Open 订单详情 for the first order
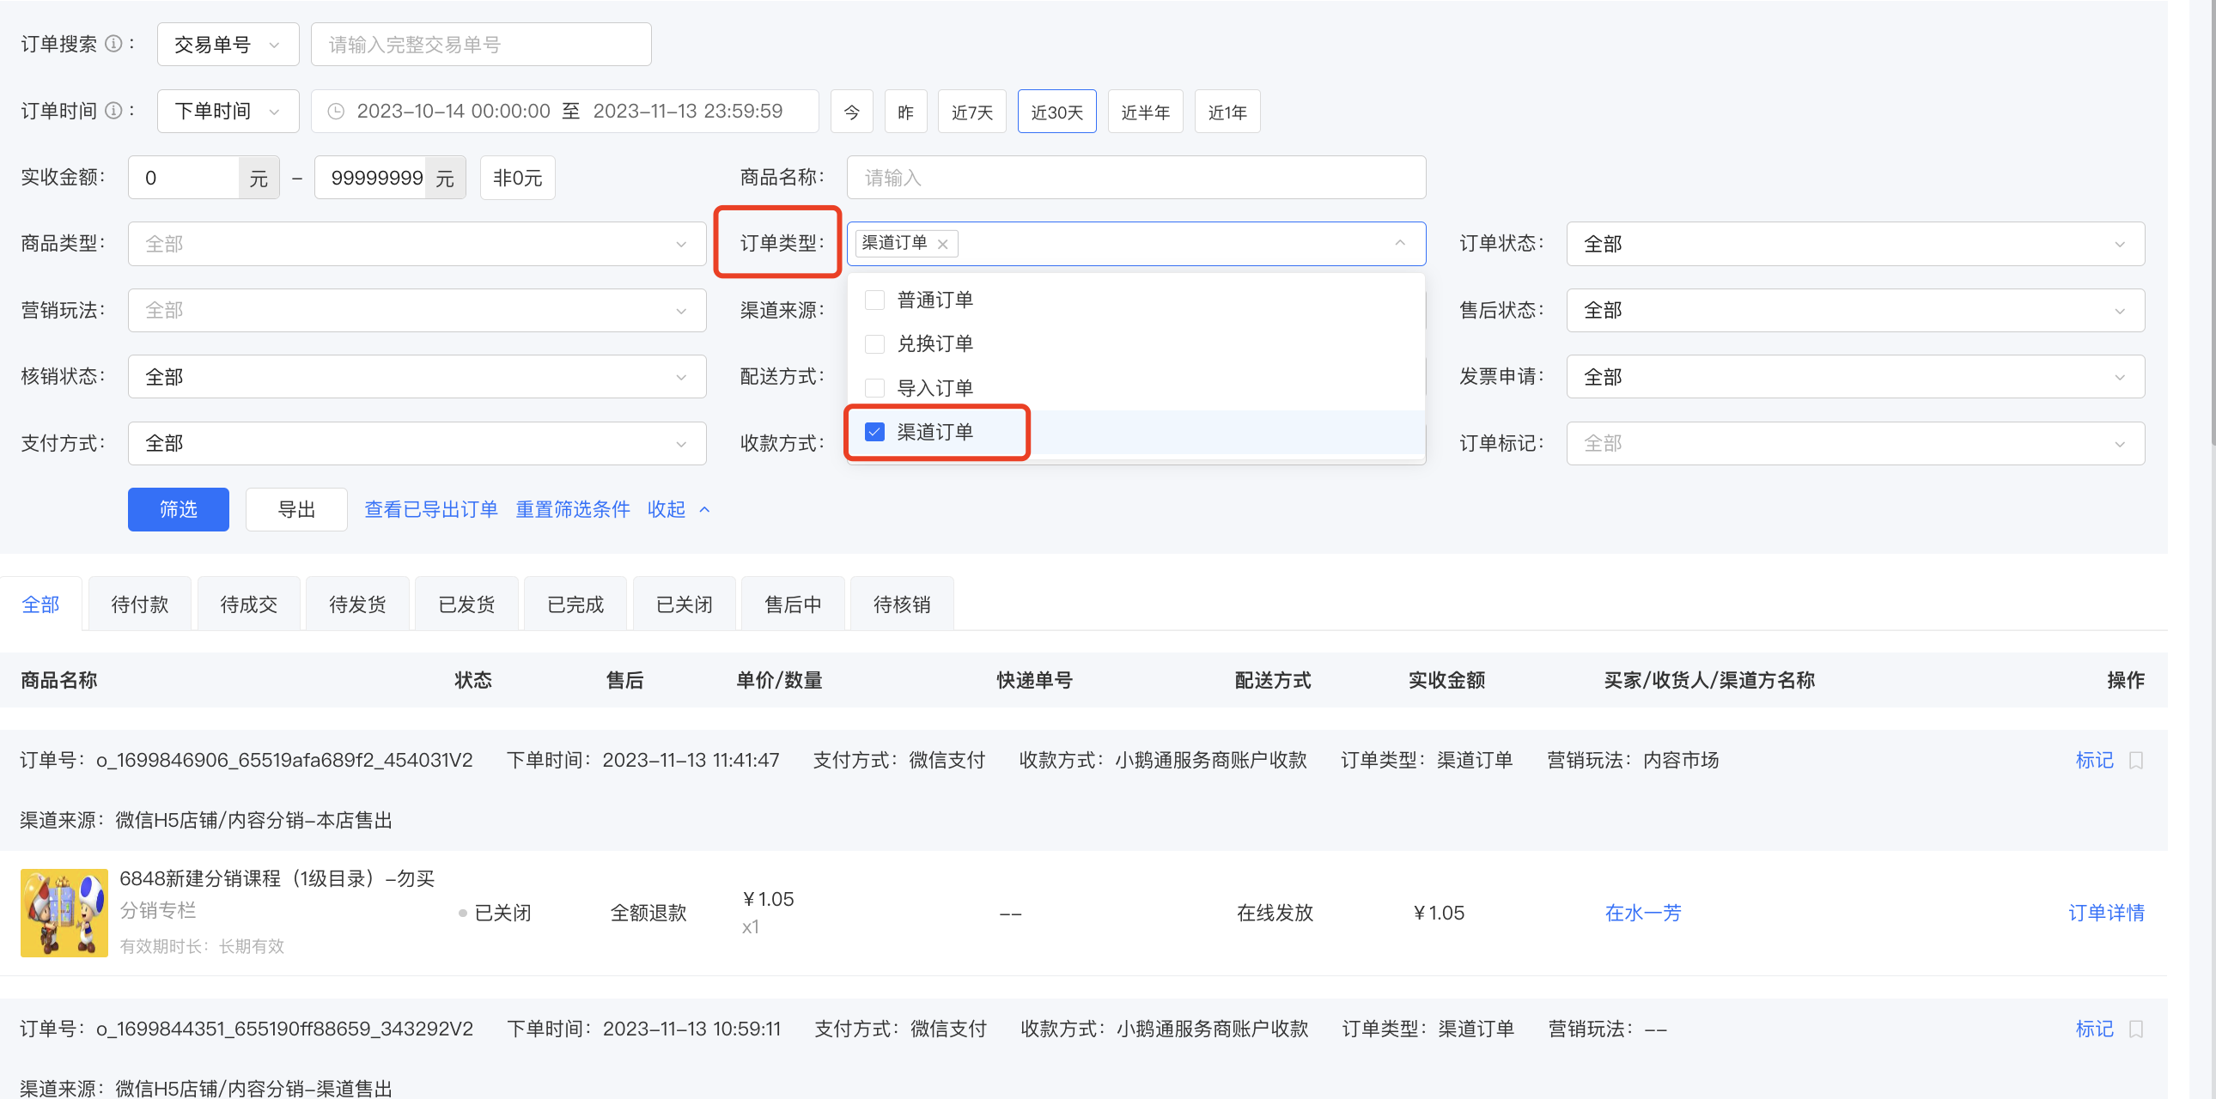This screenshot has width=2216, height=1099. coord(2106,914)
